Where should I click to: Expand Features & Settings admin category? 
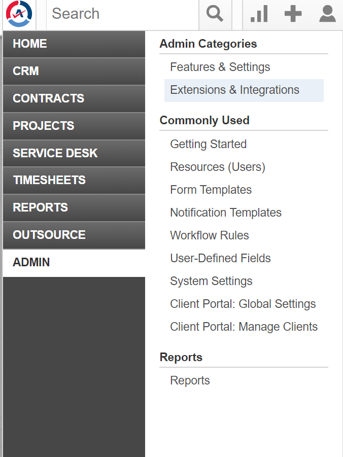point(220,67)
